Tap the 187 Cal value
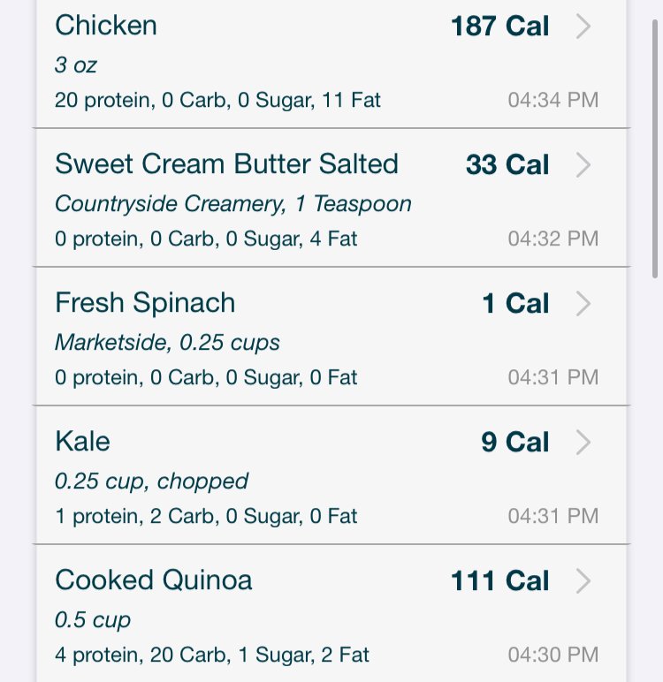 coord(500,27)
